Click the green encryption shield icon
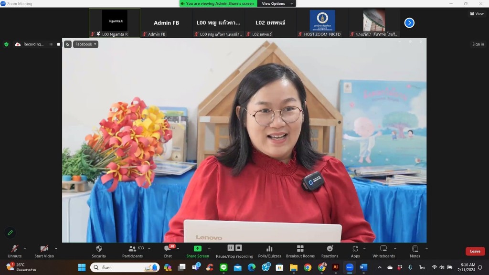The width and height of the screenshot is (489, 275). [x=6, y=44]
